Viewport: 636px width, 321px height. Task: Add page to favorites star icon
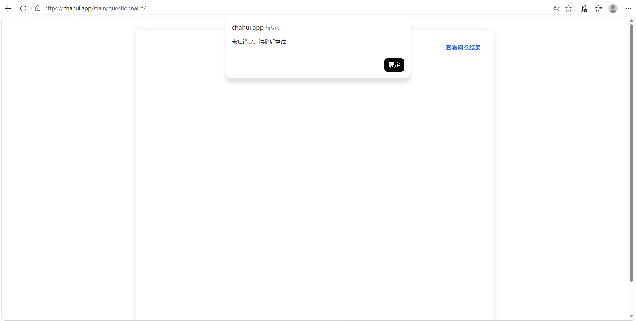tap(569, 8)
